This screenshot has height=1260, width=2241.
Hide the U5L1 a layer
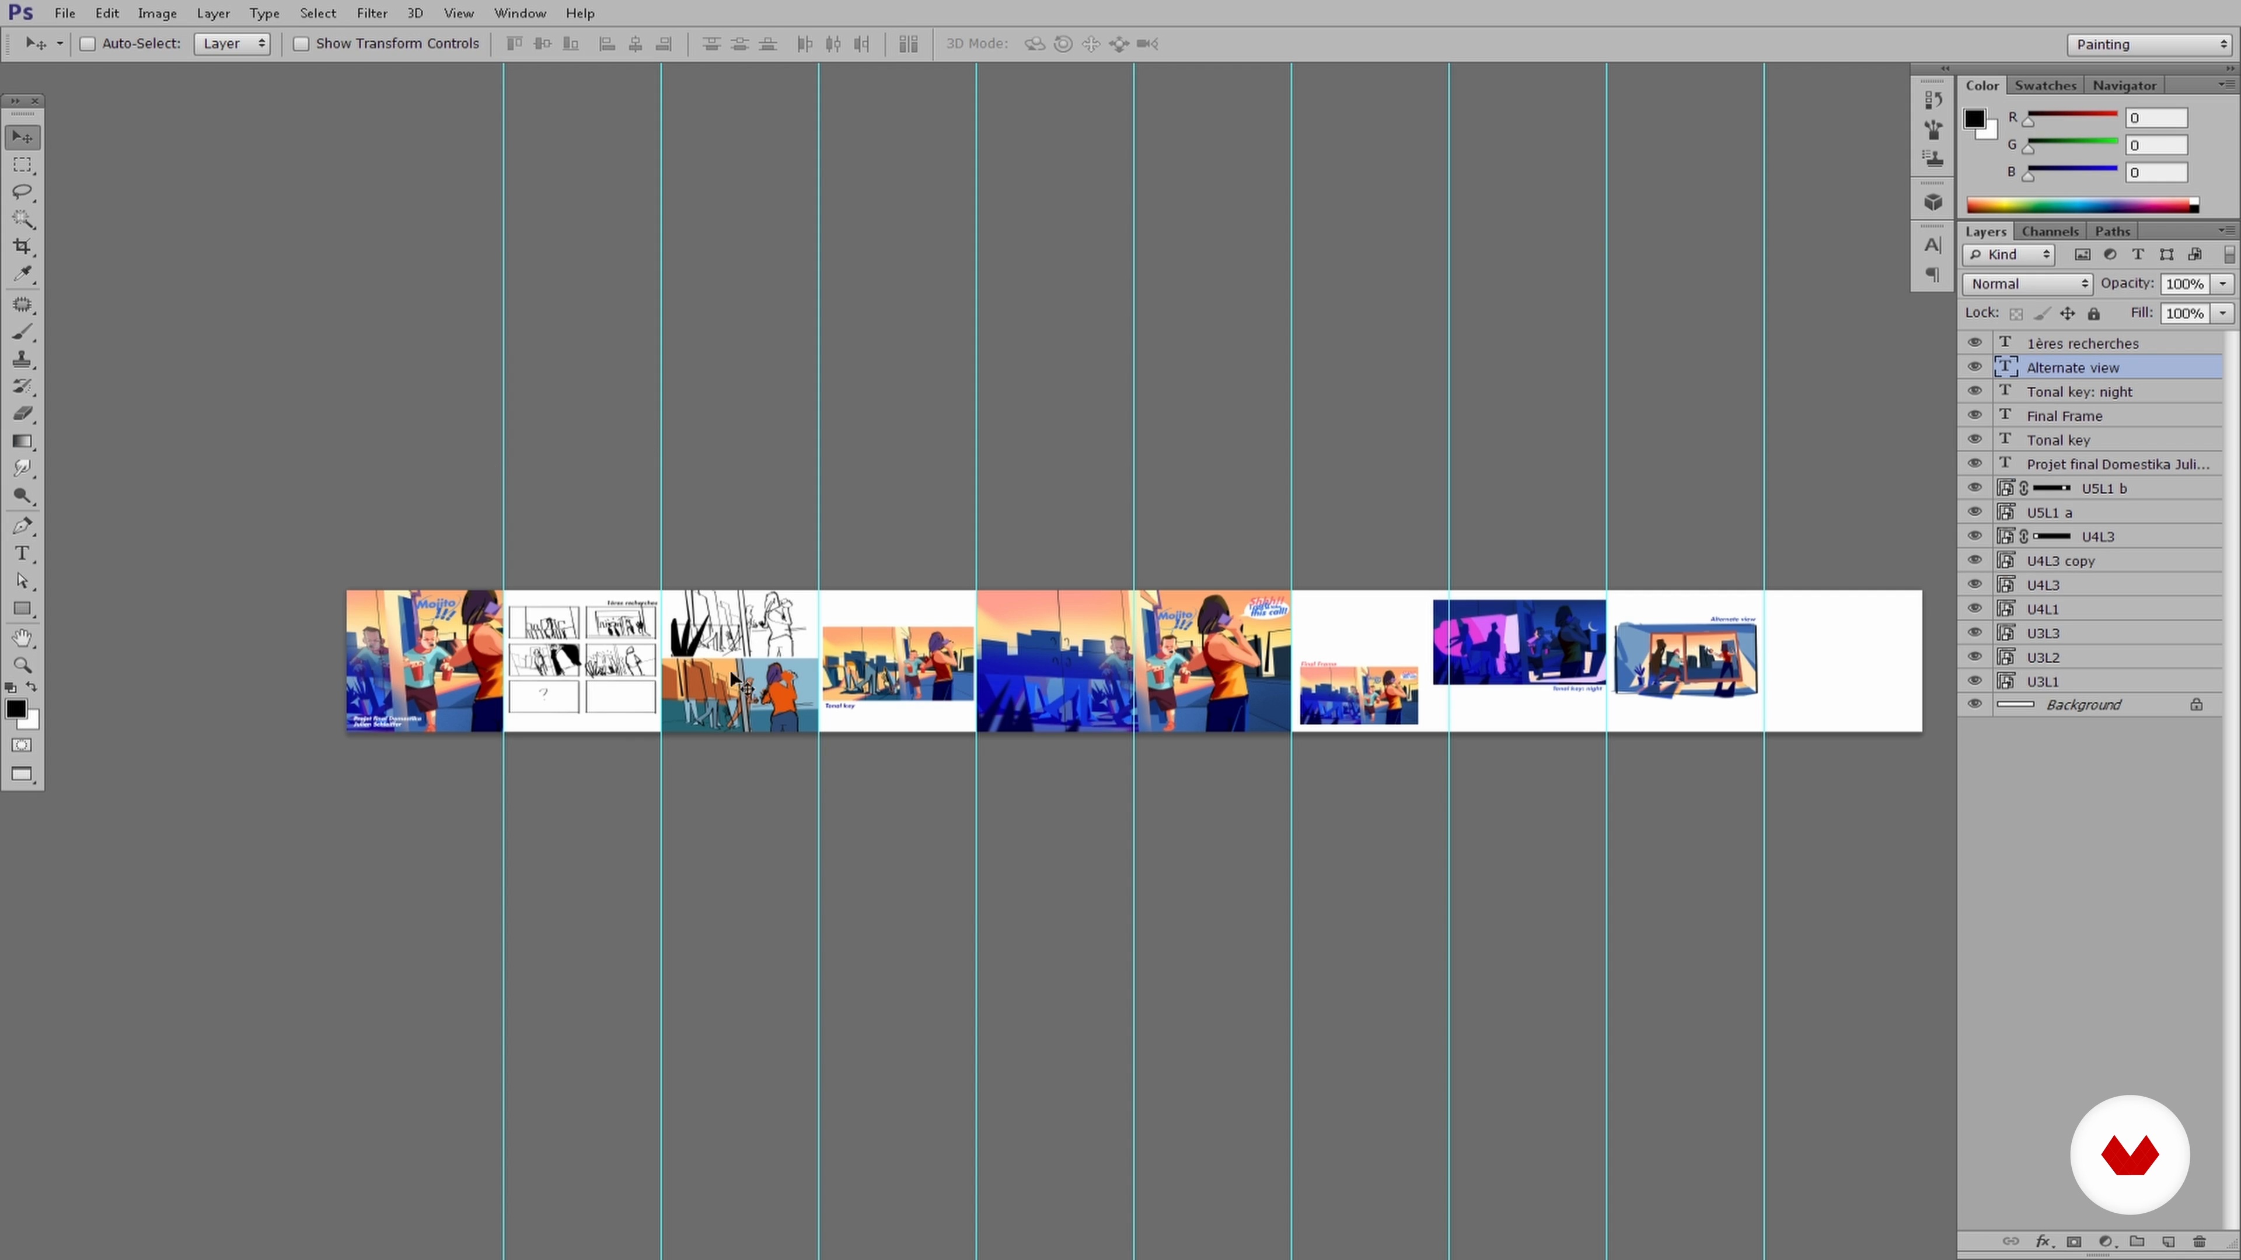coord(1975,512)
